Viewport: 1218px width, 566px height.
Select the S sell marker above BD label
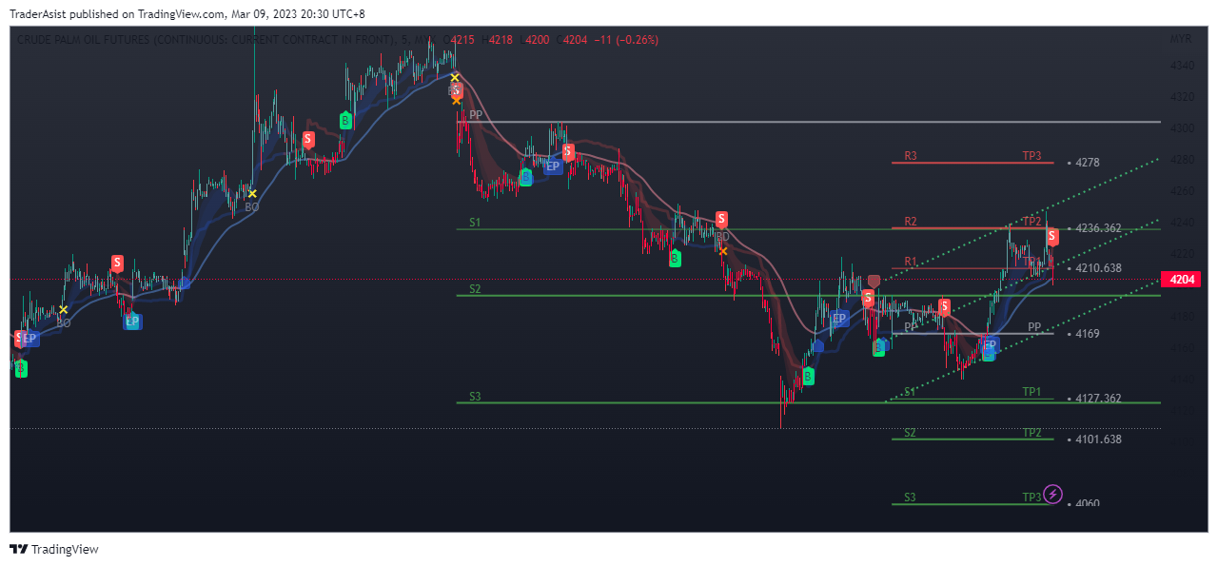point(721,219)
